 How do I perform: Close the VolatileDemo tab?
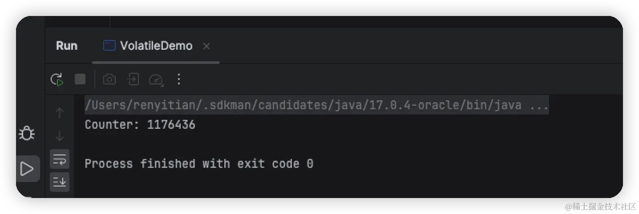pyautogui.click(x=206, y=46)
